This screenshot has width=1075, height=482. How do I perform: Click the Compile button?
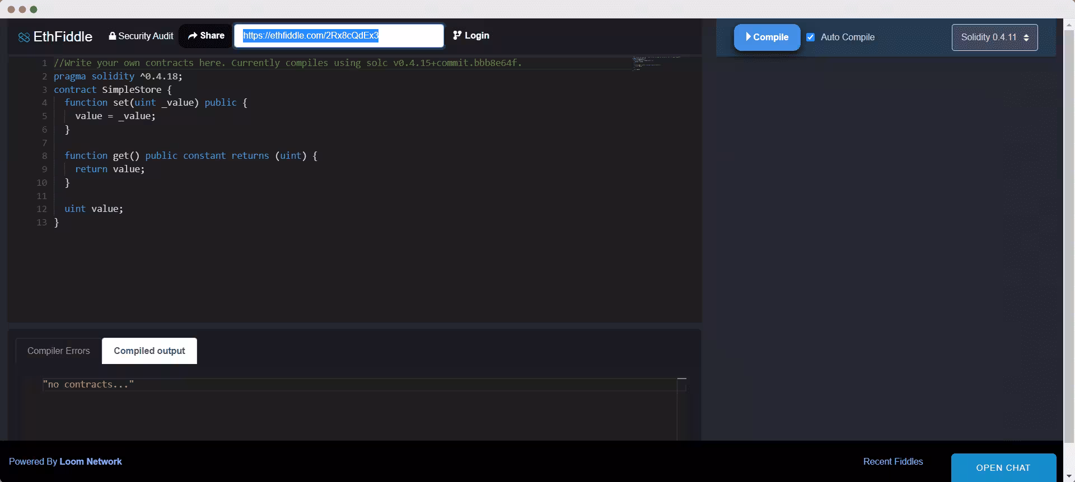[767, 37]
